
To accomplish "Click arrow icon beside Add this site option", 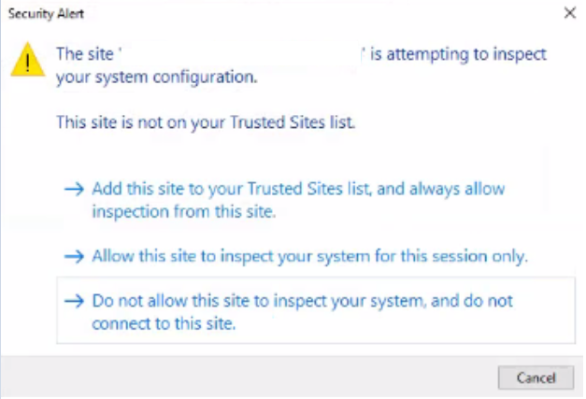I will (x=75, y=188).
